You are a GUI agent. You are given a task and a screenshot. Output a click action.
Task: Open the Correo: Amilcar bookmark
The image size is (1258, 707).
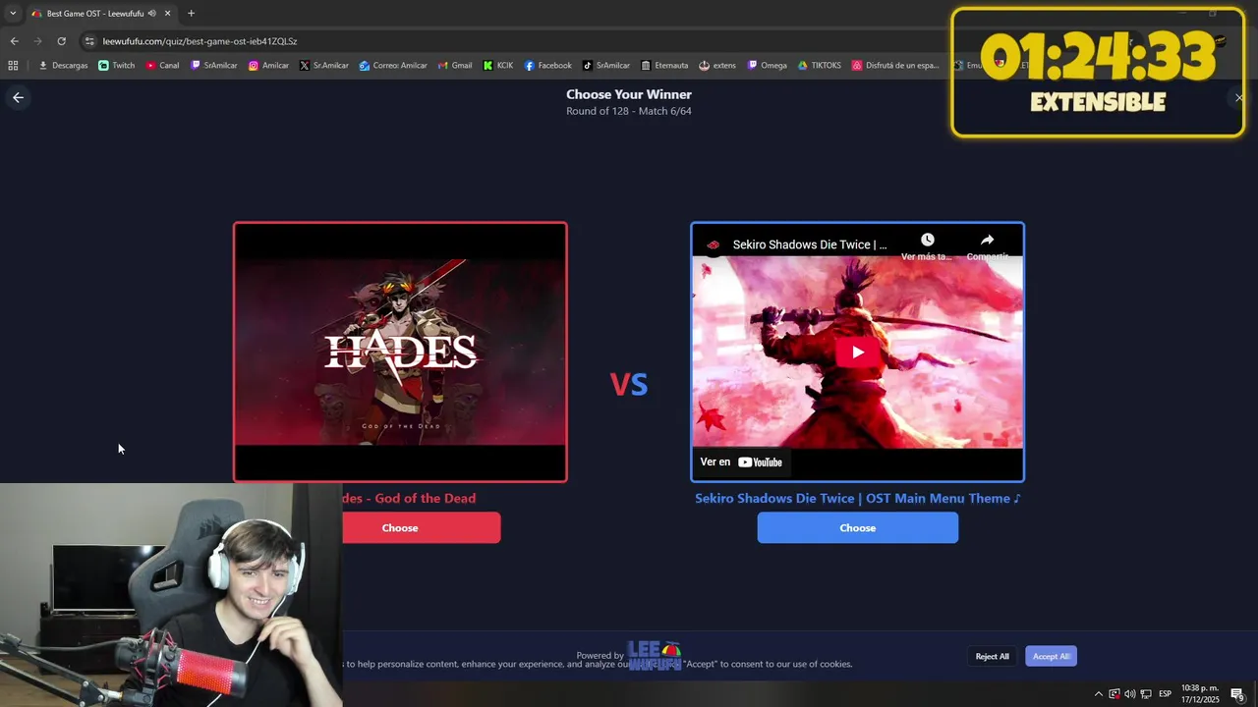[x=393, y=66]
